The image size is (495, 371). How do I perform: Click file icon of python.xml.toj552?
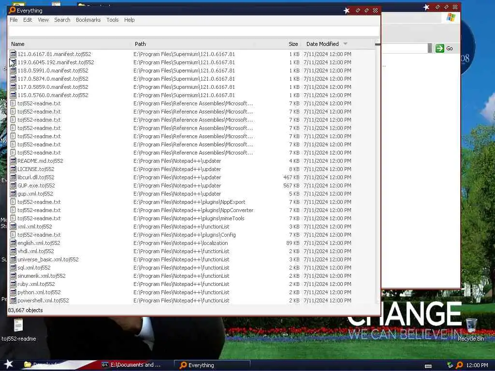pos(13,292)
